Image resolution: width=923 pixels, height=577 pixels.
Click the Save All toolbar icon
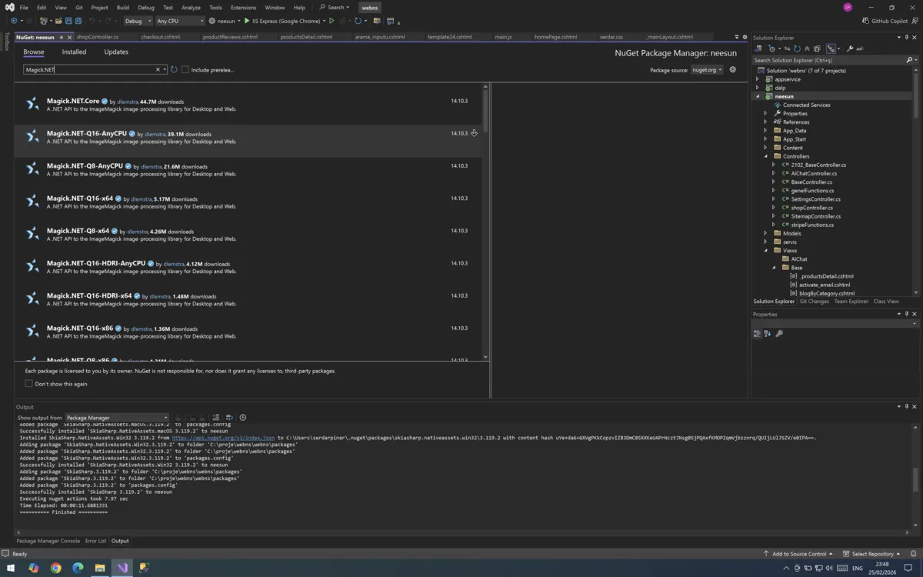click(79, 21)
